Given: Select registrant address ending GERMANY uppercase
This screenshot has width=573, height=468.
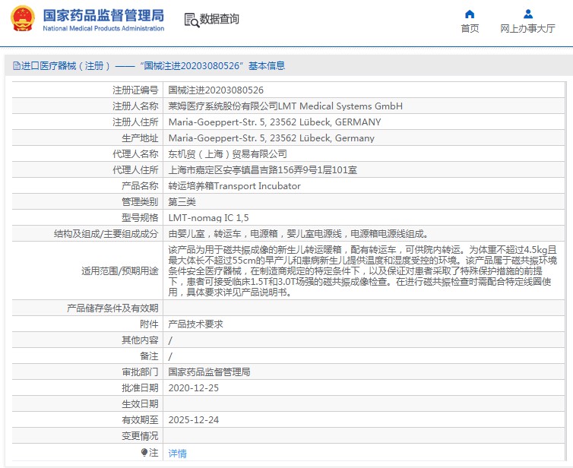Looking at the screenshot, I should click(274, 122).
